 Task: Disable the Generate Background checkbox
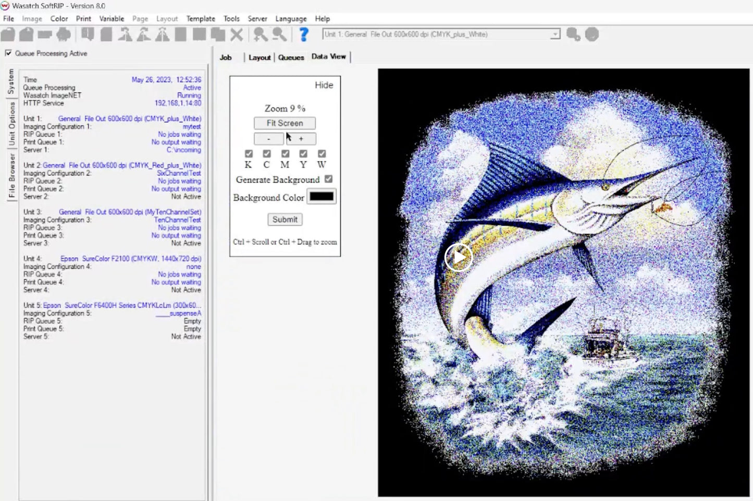tap(328, 179)
